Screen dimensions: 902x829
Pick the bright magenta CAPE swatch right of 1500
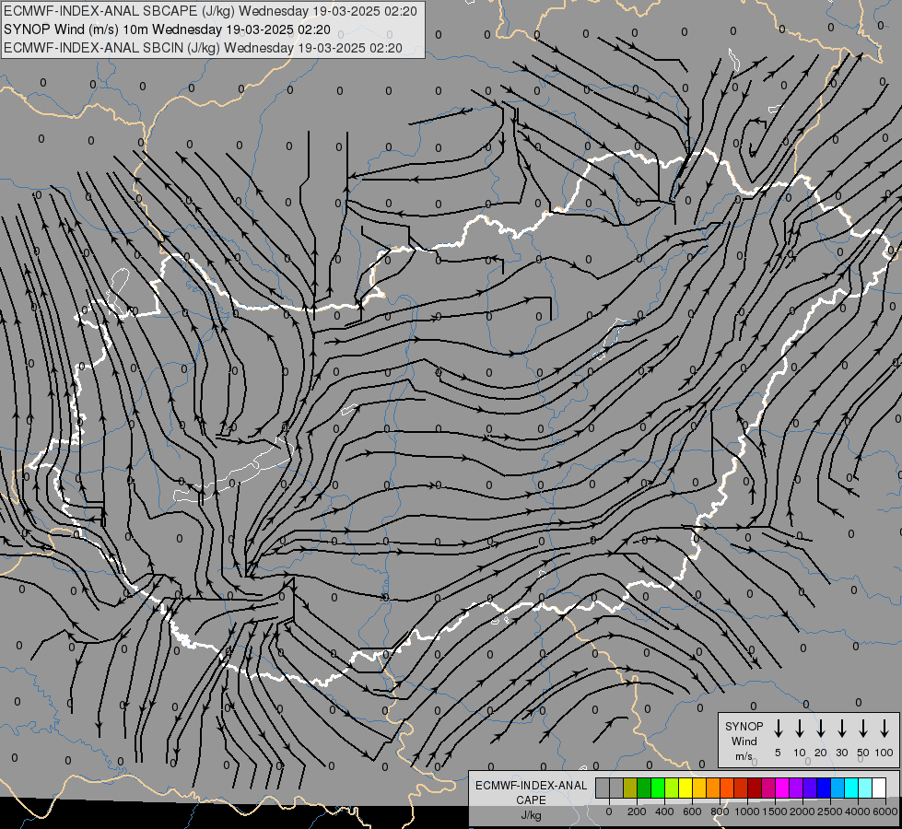782,788
